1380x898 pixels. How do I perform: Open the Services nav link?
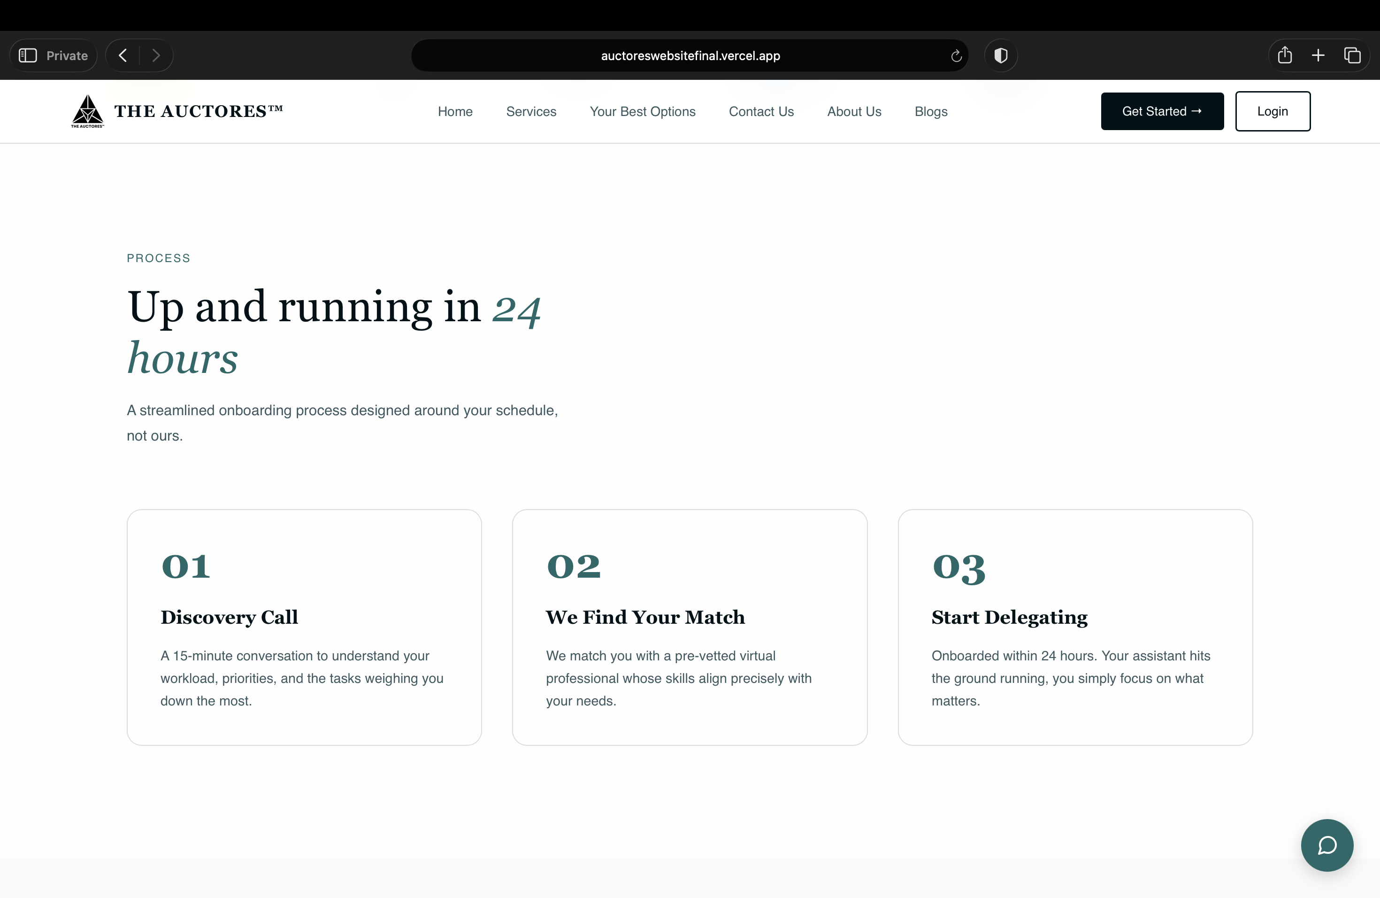pyautogui.click(x=531, y=111)
